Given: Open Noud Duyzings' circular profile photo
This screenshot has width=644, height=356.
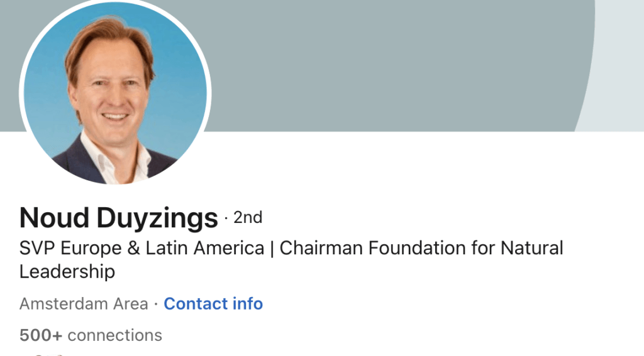Looking at the screenshot, I should tap(115, 94).
